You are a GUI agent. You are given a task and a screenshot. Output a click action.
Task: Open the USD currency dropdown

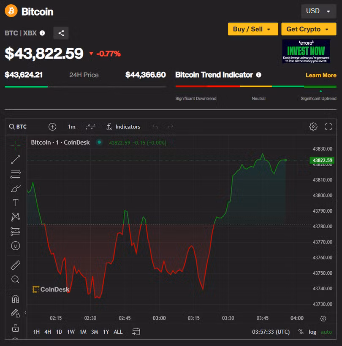(318, 11)
